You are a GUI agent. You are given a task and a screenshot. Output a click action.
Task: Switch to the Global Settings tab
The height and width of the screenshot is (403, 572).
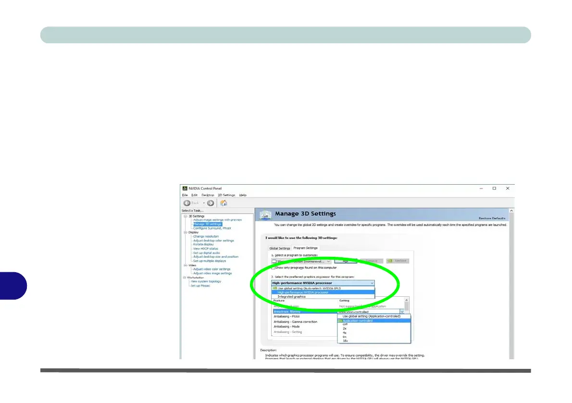point(280,248)
